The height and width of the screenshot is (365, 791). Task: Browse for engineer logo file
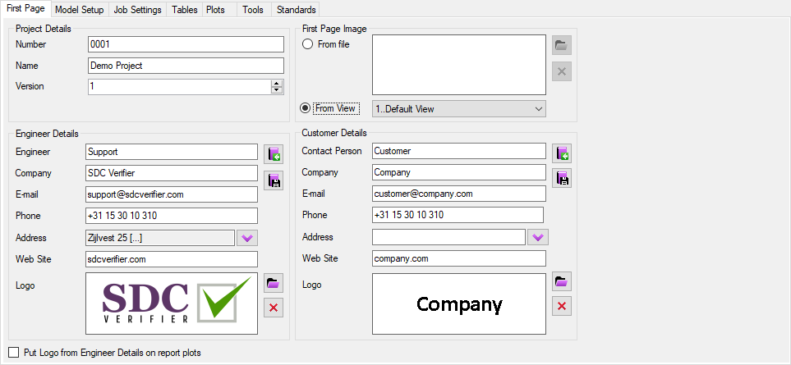click(x=273, y=283)
